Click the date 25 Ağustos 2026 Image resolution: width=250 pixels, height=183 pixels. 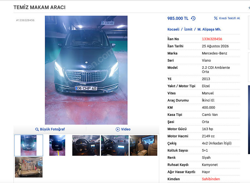(x=215, y=46)
